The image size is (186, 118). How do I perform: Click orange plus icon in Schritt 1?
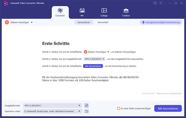[x=86, y=52]
